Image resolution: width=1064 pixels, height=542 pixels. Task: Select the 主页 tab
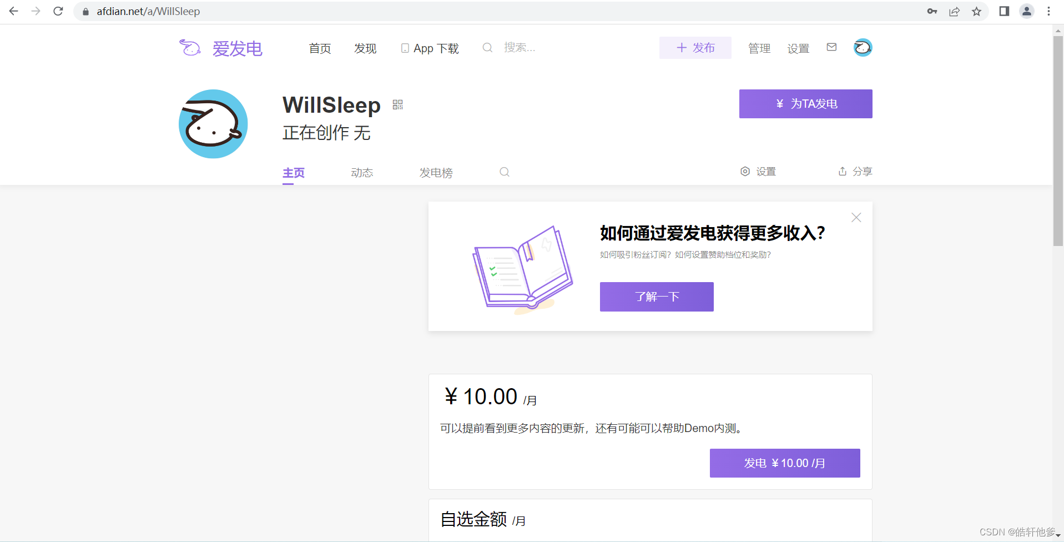coord(294,173)
